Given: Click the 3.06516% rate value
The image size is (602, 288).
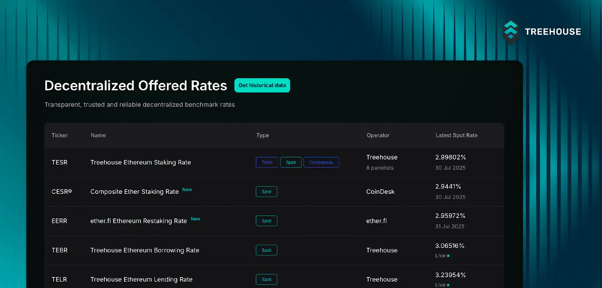Looking at the screenshot, I should [450, 246].
